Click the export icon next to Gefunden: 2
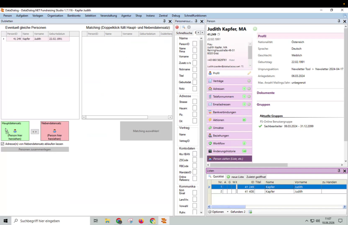The width and height of the screenshot is (348, 225). (x=250, y=212)
